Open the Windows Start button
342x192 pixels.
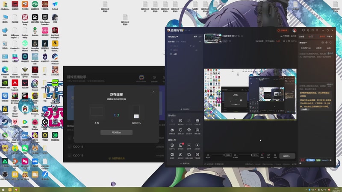(3, 190)
